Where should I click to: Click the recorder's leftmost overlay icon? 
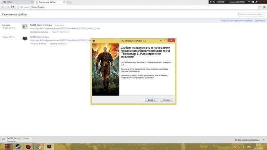coord(211,2)
